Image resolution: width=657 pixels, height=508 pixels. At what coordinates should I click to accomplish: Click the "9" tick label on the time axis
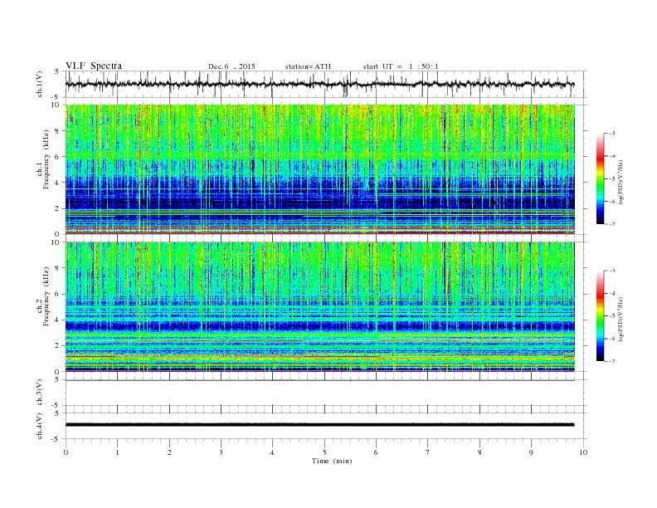pos(531,452)
